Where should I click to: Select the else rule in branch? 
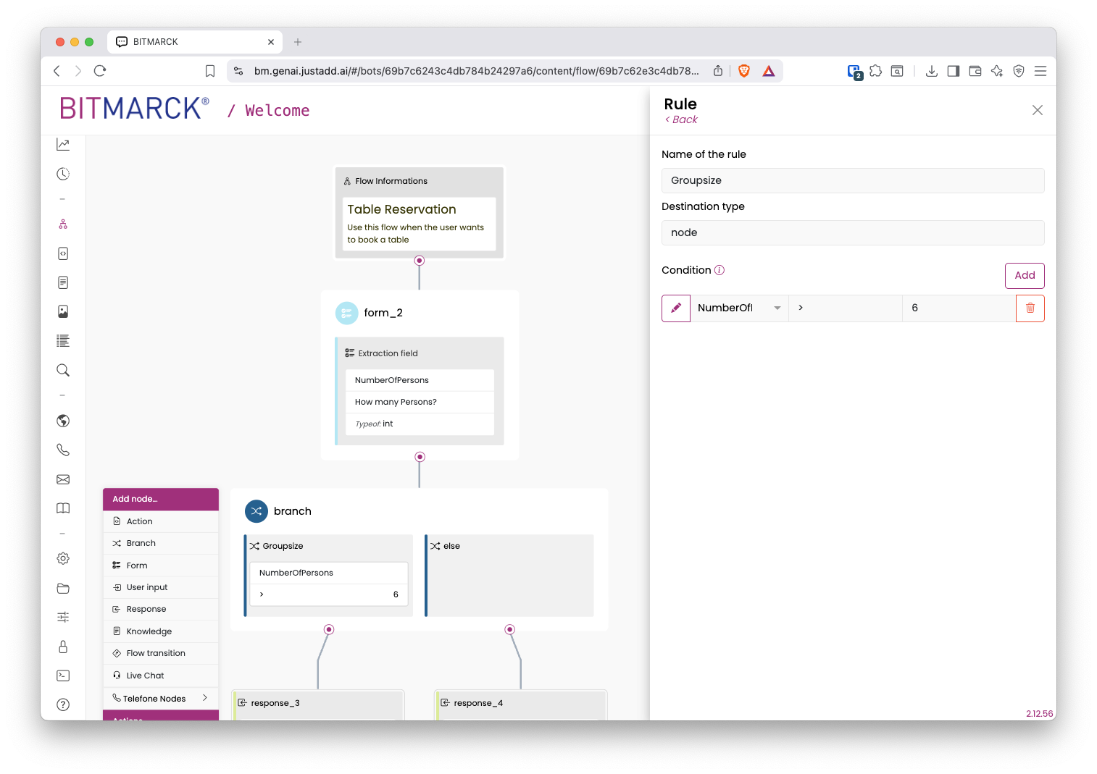tap(509, 576)
